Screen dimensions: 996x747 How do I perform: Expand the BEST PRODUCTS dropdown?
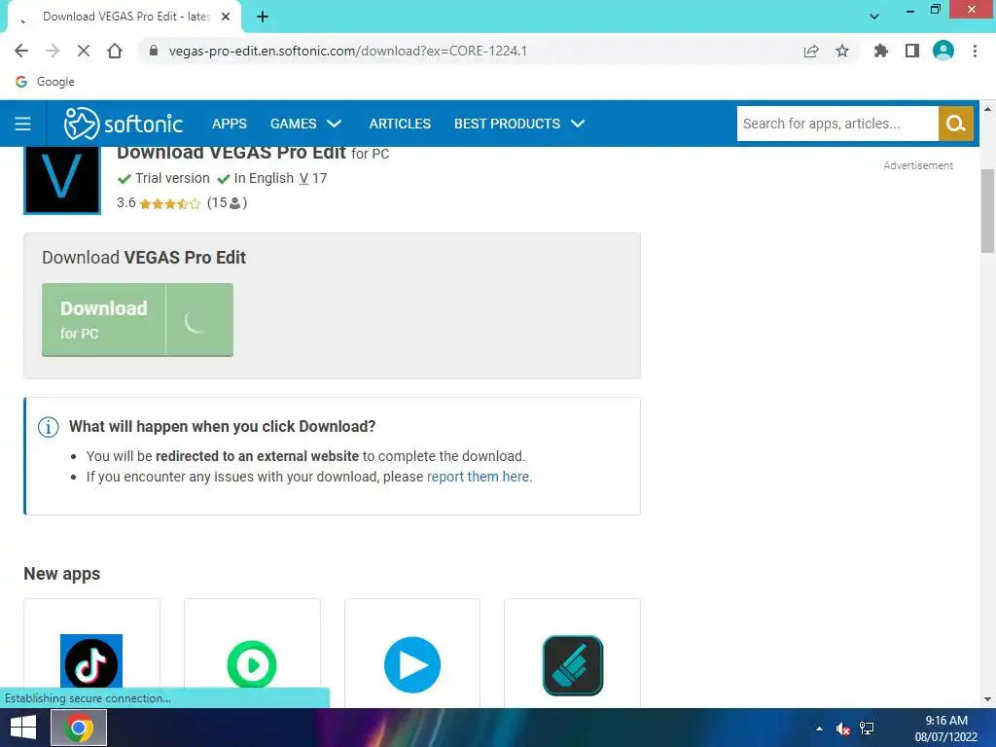(x=519, y=124)
